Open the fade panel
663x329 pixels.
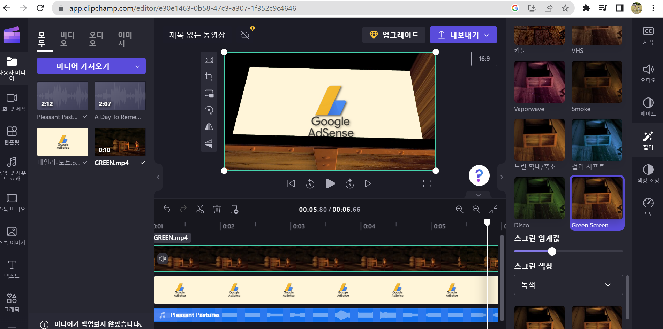pos(648,107)
